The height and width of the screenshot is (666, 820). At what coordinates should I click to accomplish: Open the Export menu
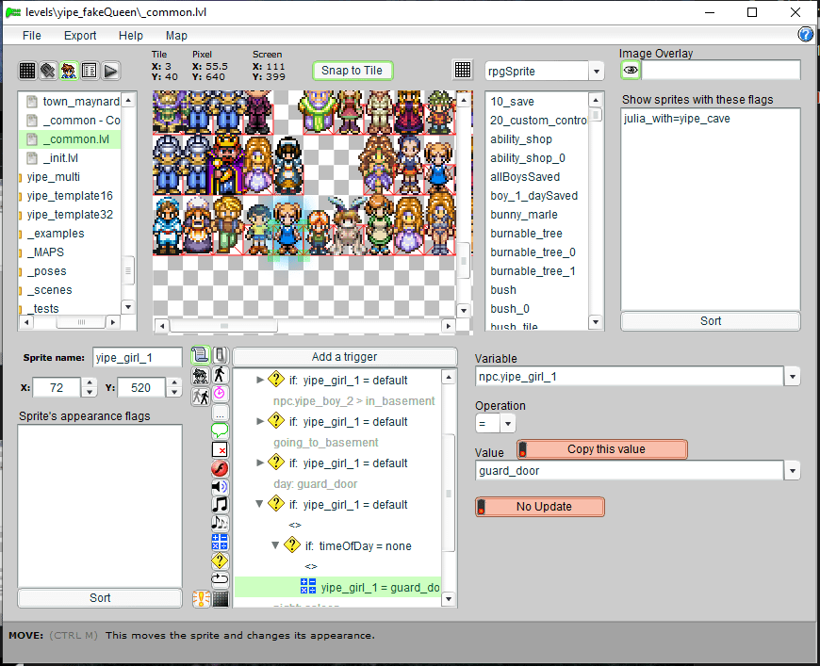tap(80, 36)
